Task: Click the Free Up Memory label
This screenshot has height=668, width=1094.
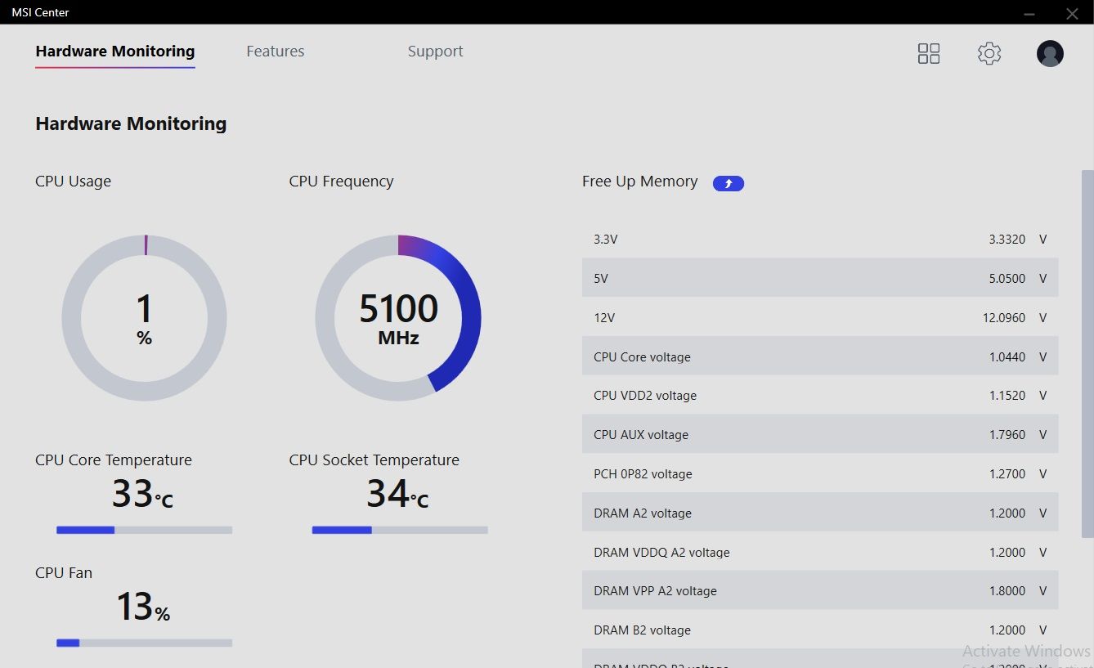Action: pos(639,182)
